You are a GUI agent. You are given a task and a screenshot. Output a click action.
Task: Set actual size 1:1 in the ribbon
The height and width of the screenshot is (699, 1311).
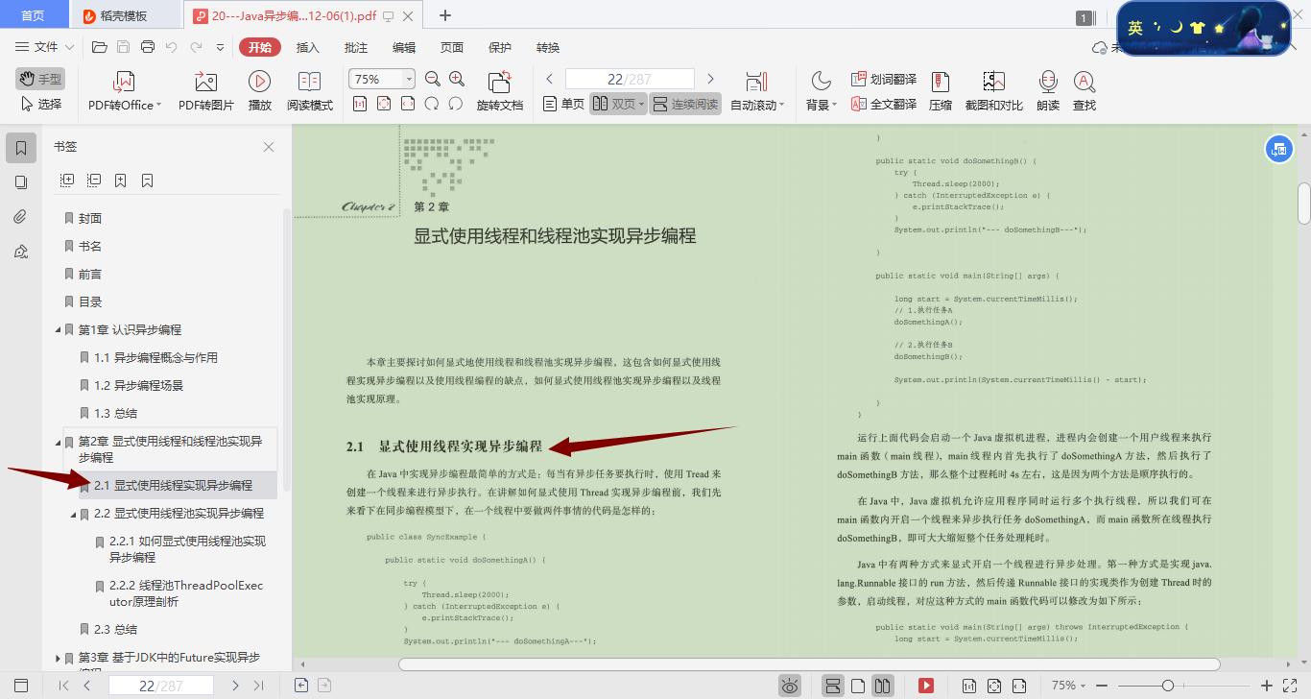pyautogui.click(x=360, y=104)
